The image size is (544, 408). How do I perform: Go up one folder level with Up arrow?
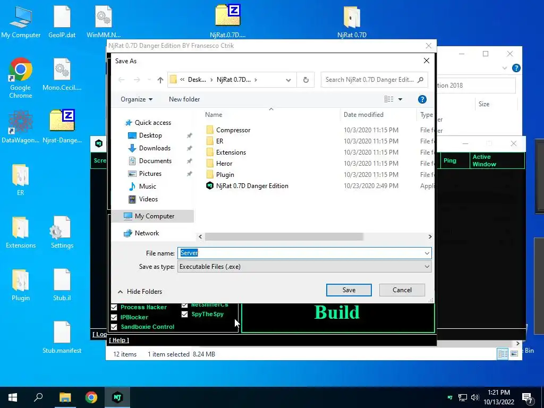pos(160,80)
